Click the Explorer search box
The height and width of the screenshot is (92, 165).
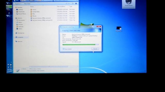(66, 1)
